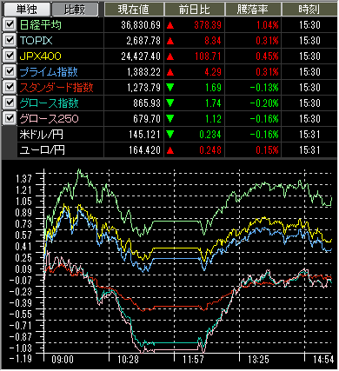
Task: Click the 09:00 time axis label
Action: point(63,360)
